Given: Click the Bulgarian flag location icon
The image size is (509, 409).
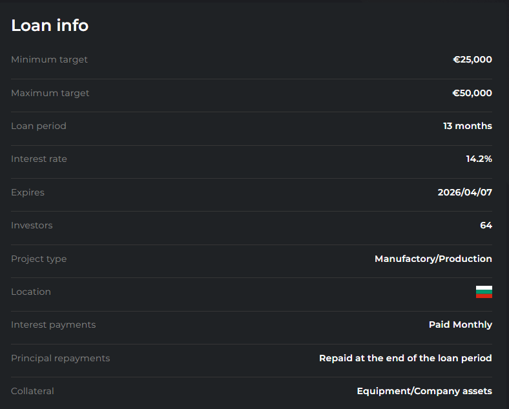Looking at the screenshot, I should coord(484,292).
